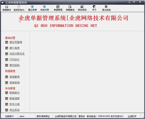Click the icon beside sidebar 单据查询
This screenshot has width=145, height=119.
click(x=7, y=83)
